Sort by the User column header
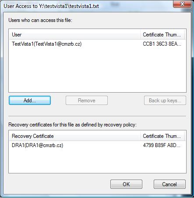This screenshot has width=194, height=198. (x=74, y=35)
